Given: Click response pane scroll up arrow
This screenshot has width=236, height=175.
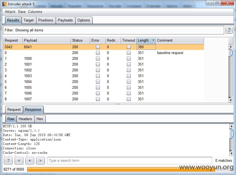Looking at the screenshot, I should pyautogui.click(x=231, y=126).
